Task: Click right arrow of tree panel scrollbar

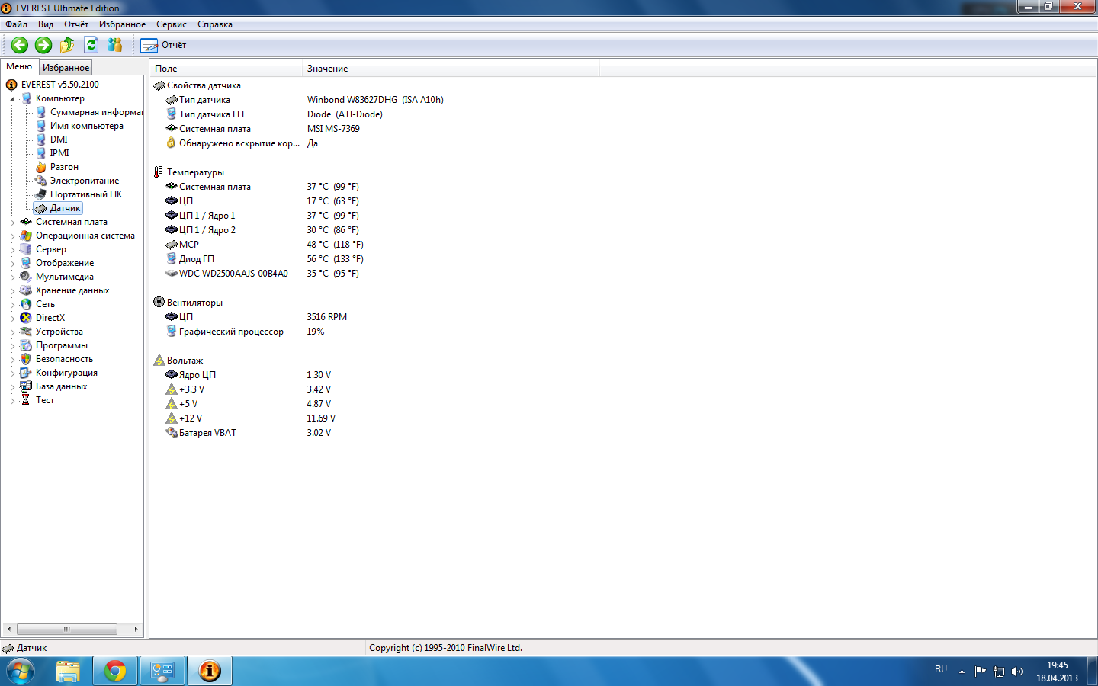Action: 136,629
